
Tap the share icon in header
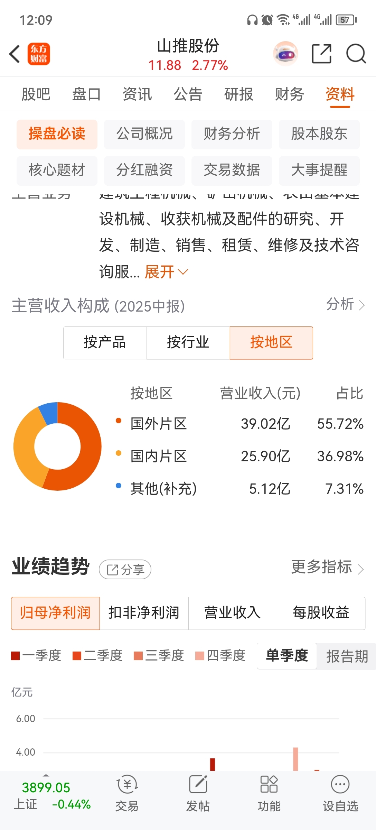(x=321, y=54)
